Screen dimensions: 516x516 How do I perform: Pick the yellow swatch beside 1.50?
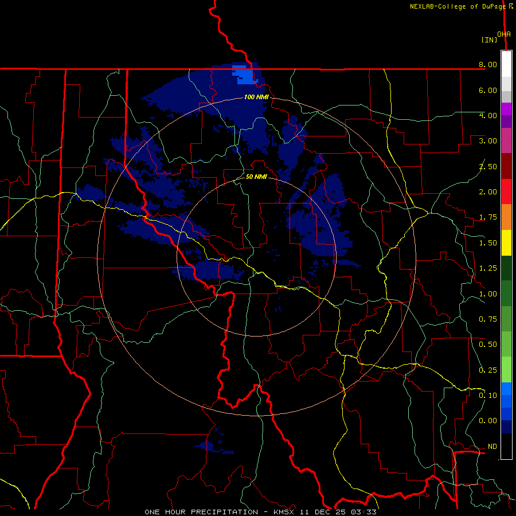pos(506,243)
